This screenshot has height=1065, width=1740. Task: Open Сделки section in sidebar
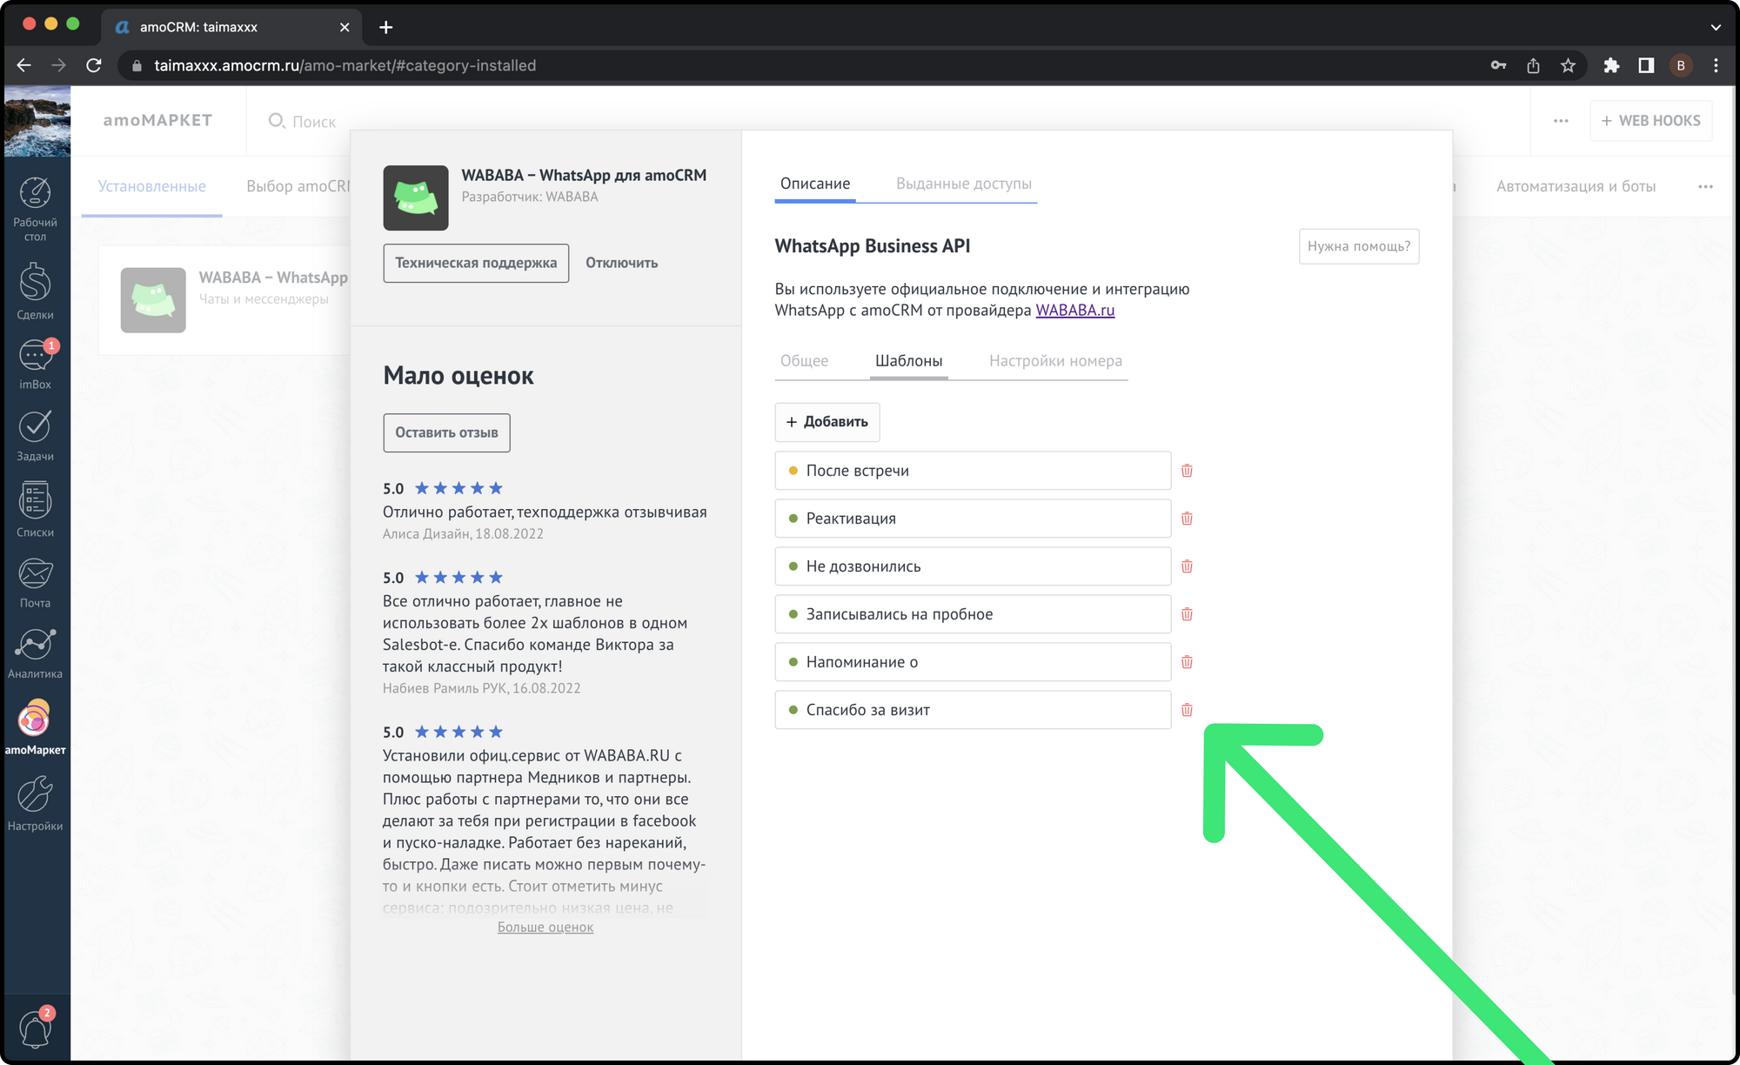tap(35, 291)
